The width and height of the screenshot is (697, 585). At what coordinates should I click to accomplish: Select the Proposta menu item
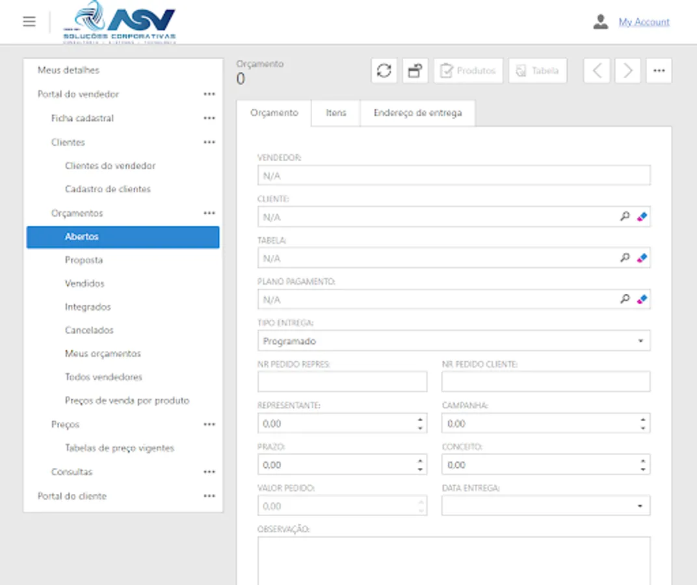click(x=84, y=260)
